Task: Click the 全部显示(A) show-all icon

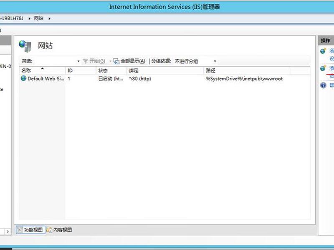Action: point(116,61)
